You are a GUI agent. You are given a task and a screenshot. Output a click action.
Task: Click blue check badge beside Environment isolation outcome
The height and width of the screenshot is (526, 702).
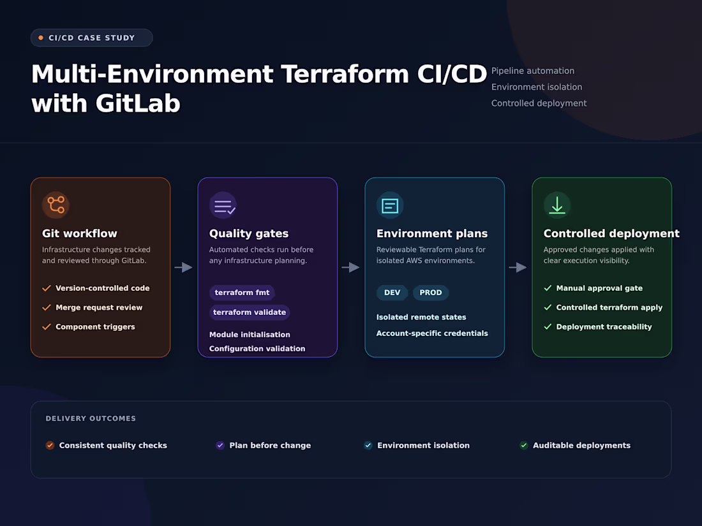[368, 445]
